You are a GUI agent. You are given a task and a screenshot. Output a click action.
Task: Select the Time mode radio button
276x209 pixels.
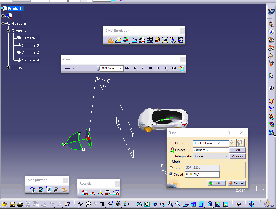[x=171, y=168]
